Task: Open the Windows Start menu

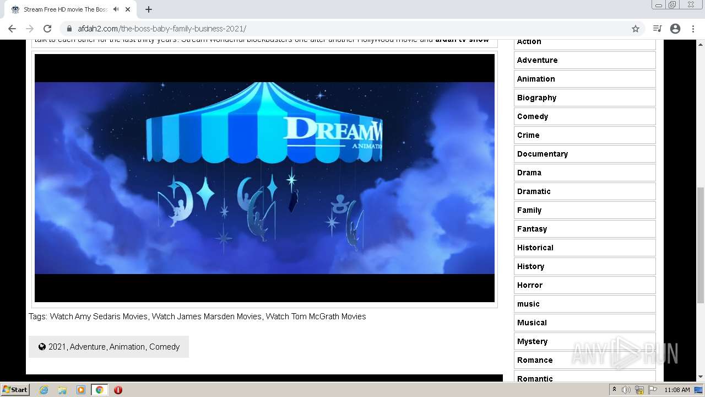Action: tap(15, 389)
